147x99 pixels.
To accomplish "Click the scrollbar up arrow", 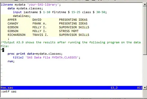I will pos(145,4).
